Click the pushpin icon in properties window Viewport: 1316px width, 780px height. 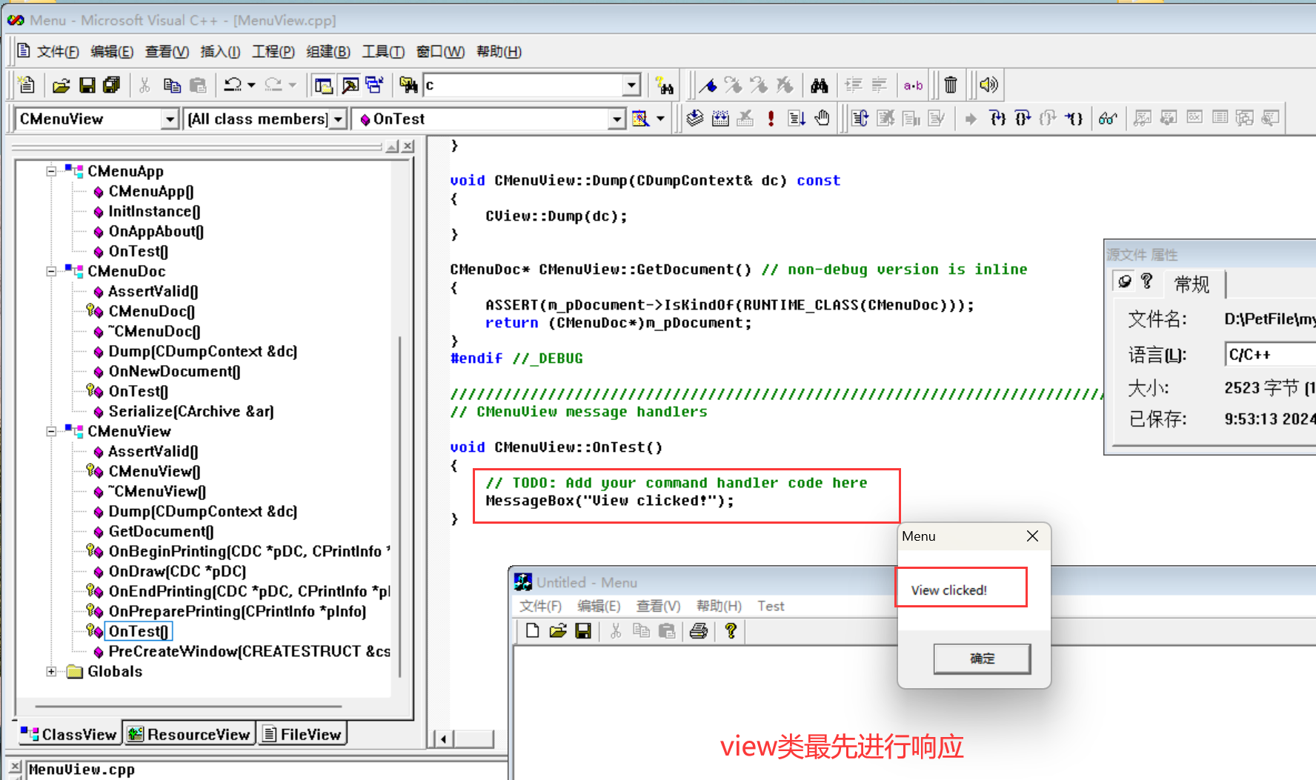click(x=1125, y=281)
